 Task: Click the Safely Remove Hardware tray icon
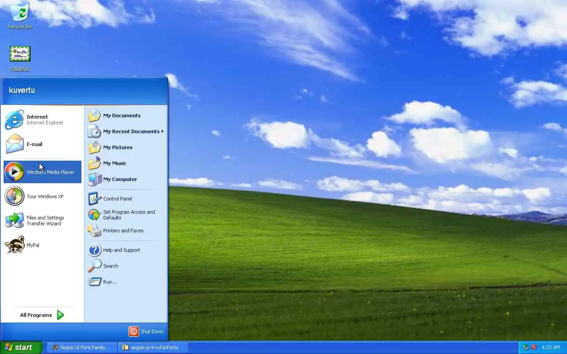tap(526, 347)
